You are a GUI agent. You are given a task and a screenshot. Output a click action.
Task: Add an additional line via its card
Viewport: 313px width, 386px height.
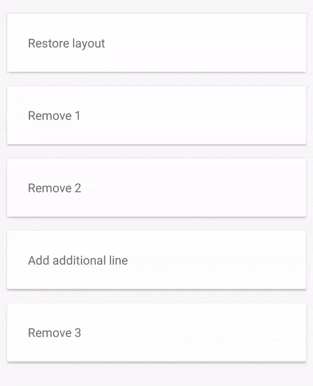click(x=156, y=260)
